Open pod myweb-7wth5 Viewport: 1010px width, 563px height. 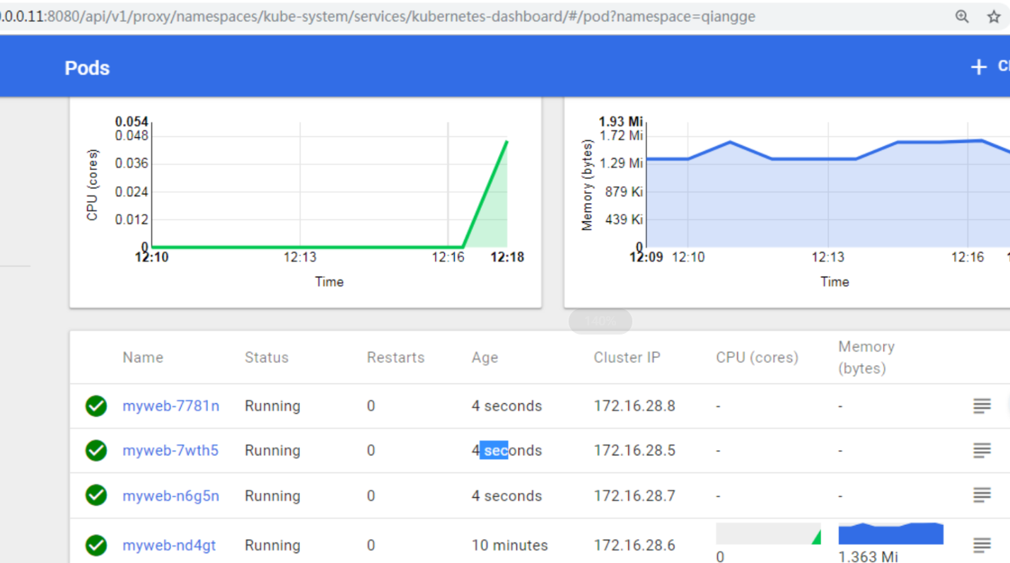(170, 451)
